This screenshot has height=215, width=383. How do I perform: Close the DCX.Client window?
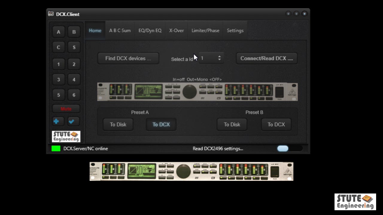304,14
